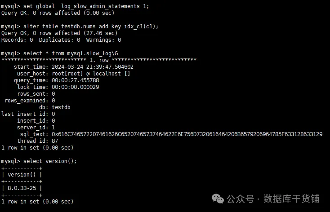Click the lock_time value 00:00:00.000029
The height and width of the screenshot is (212, 330).
tap(76, 87)
